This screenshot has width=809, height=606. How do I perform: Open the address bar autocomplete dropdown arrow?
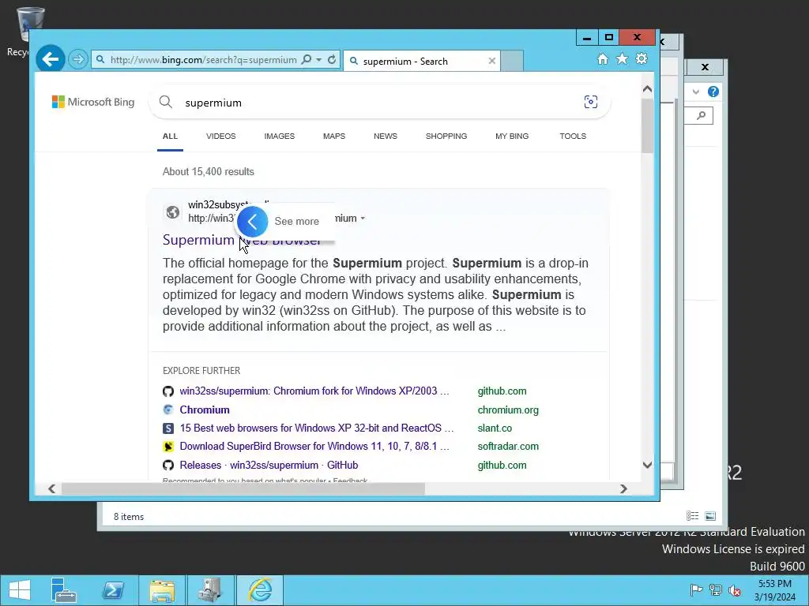319,60
